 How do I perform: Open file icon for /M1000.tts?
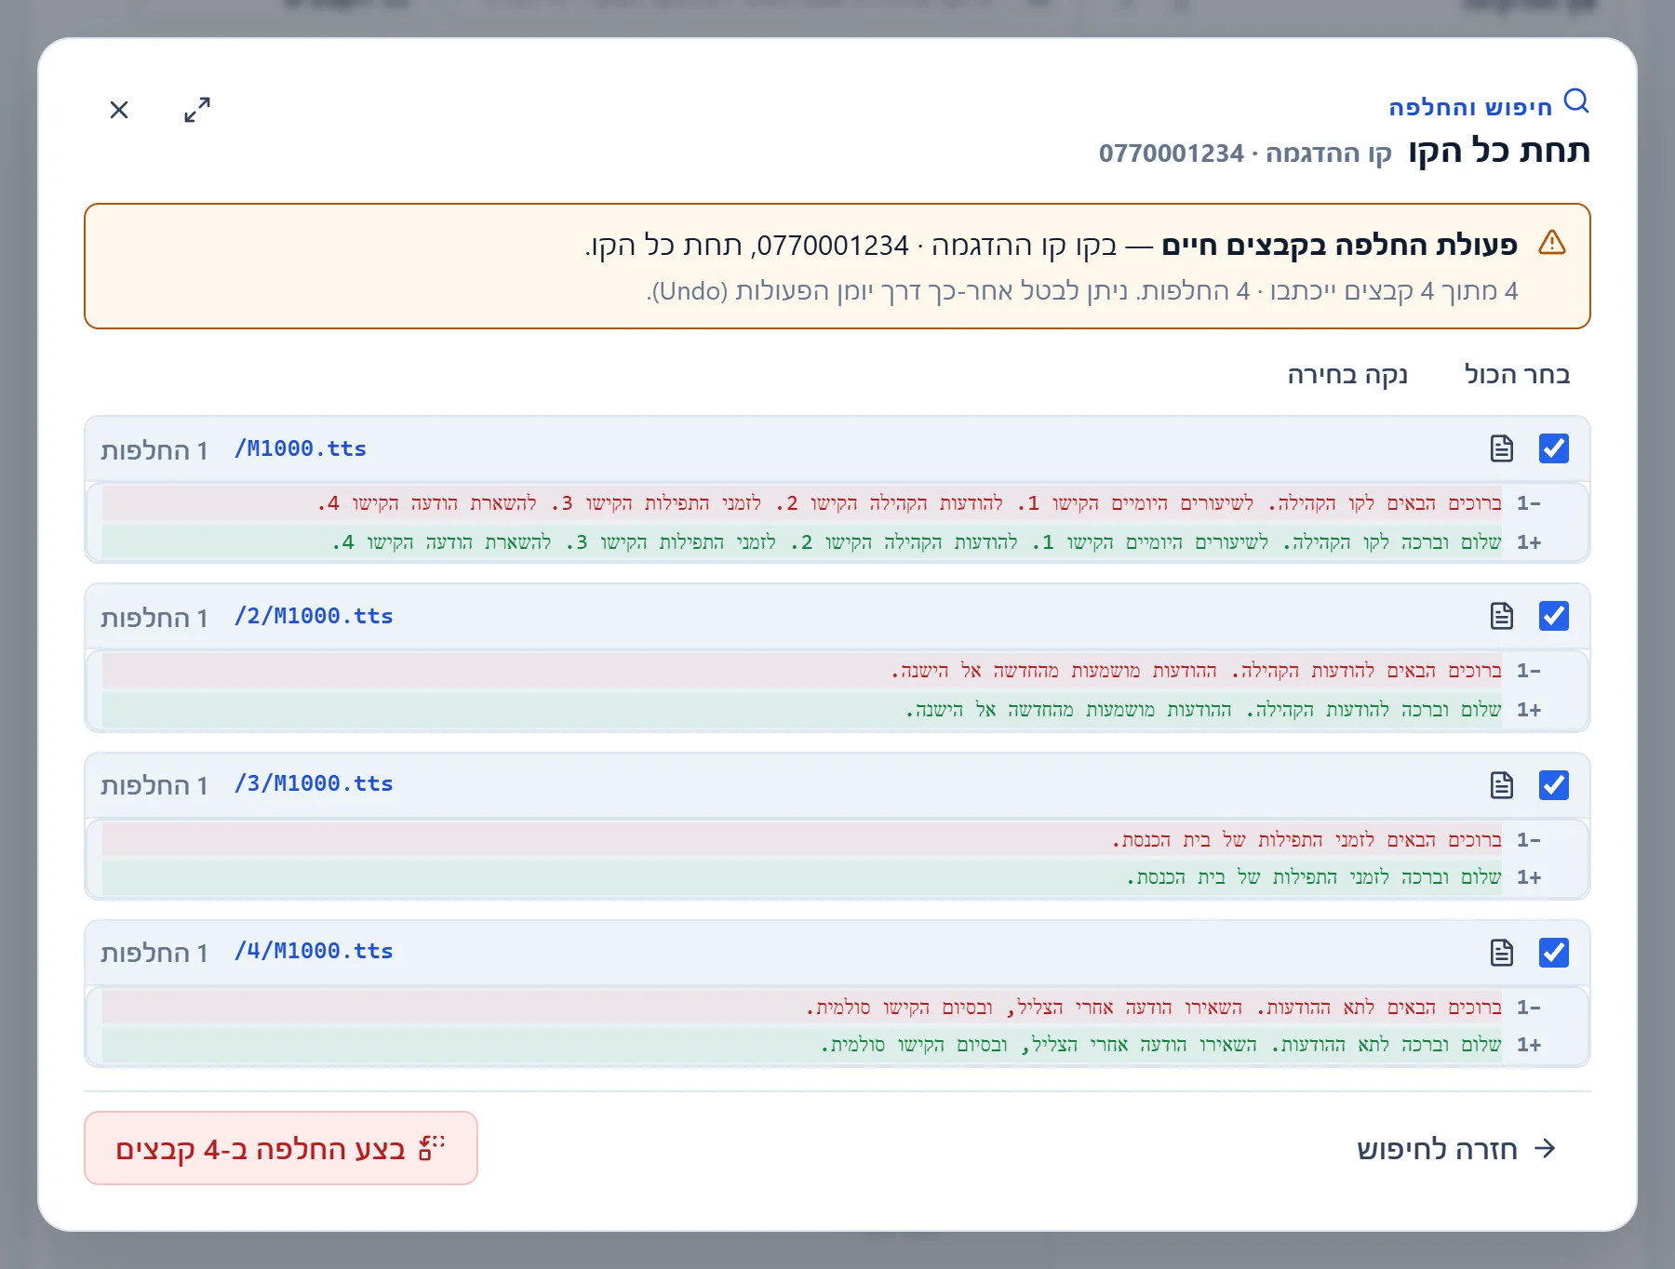1502,448
